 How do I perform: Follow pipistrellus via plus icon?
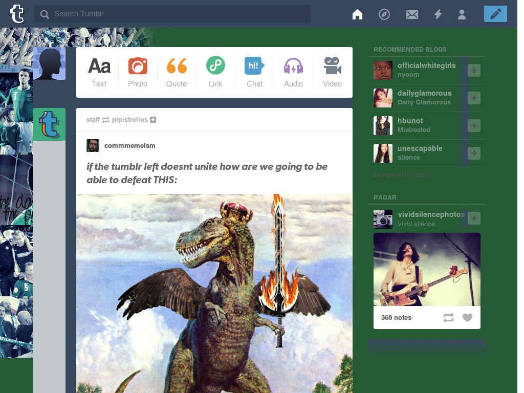point(153,120)
